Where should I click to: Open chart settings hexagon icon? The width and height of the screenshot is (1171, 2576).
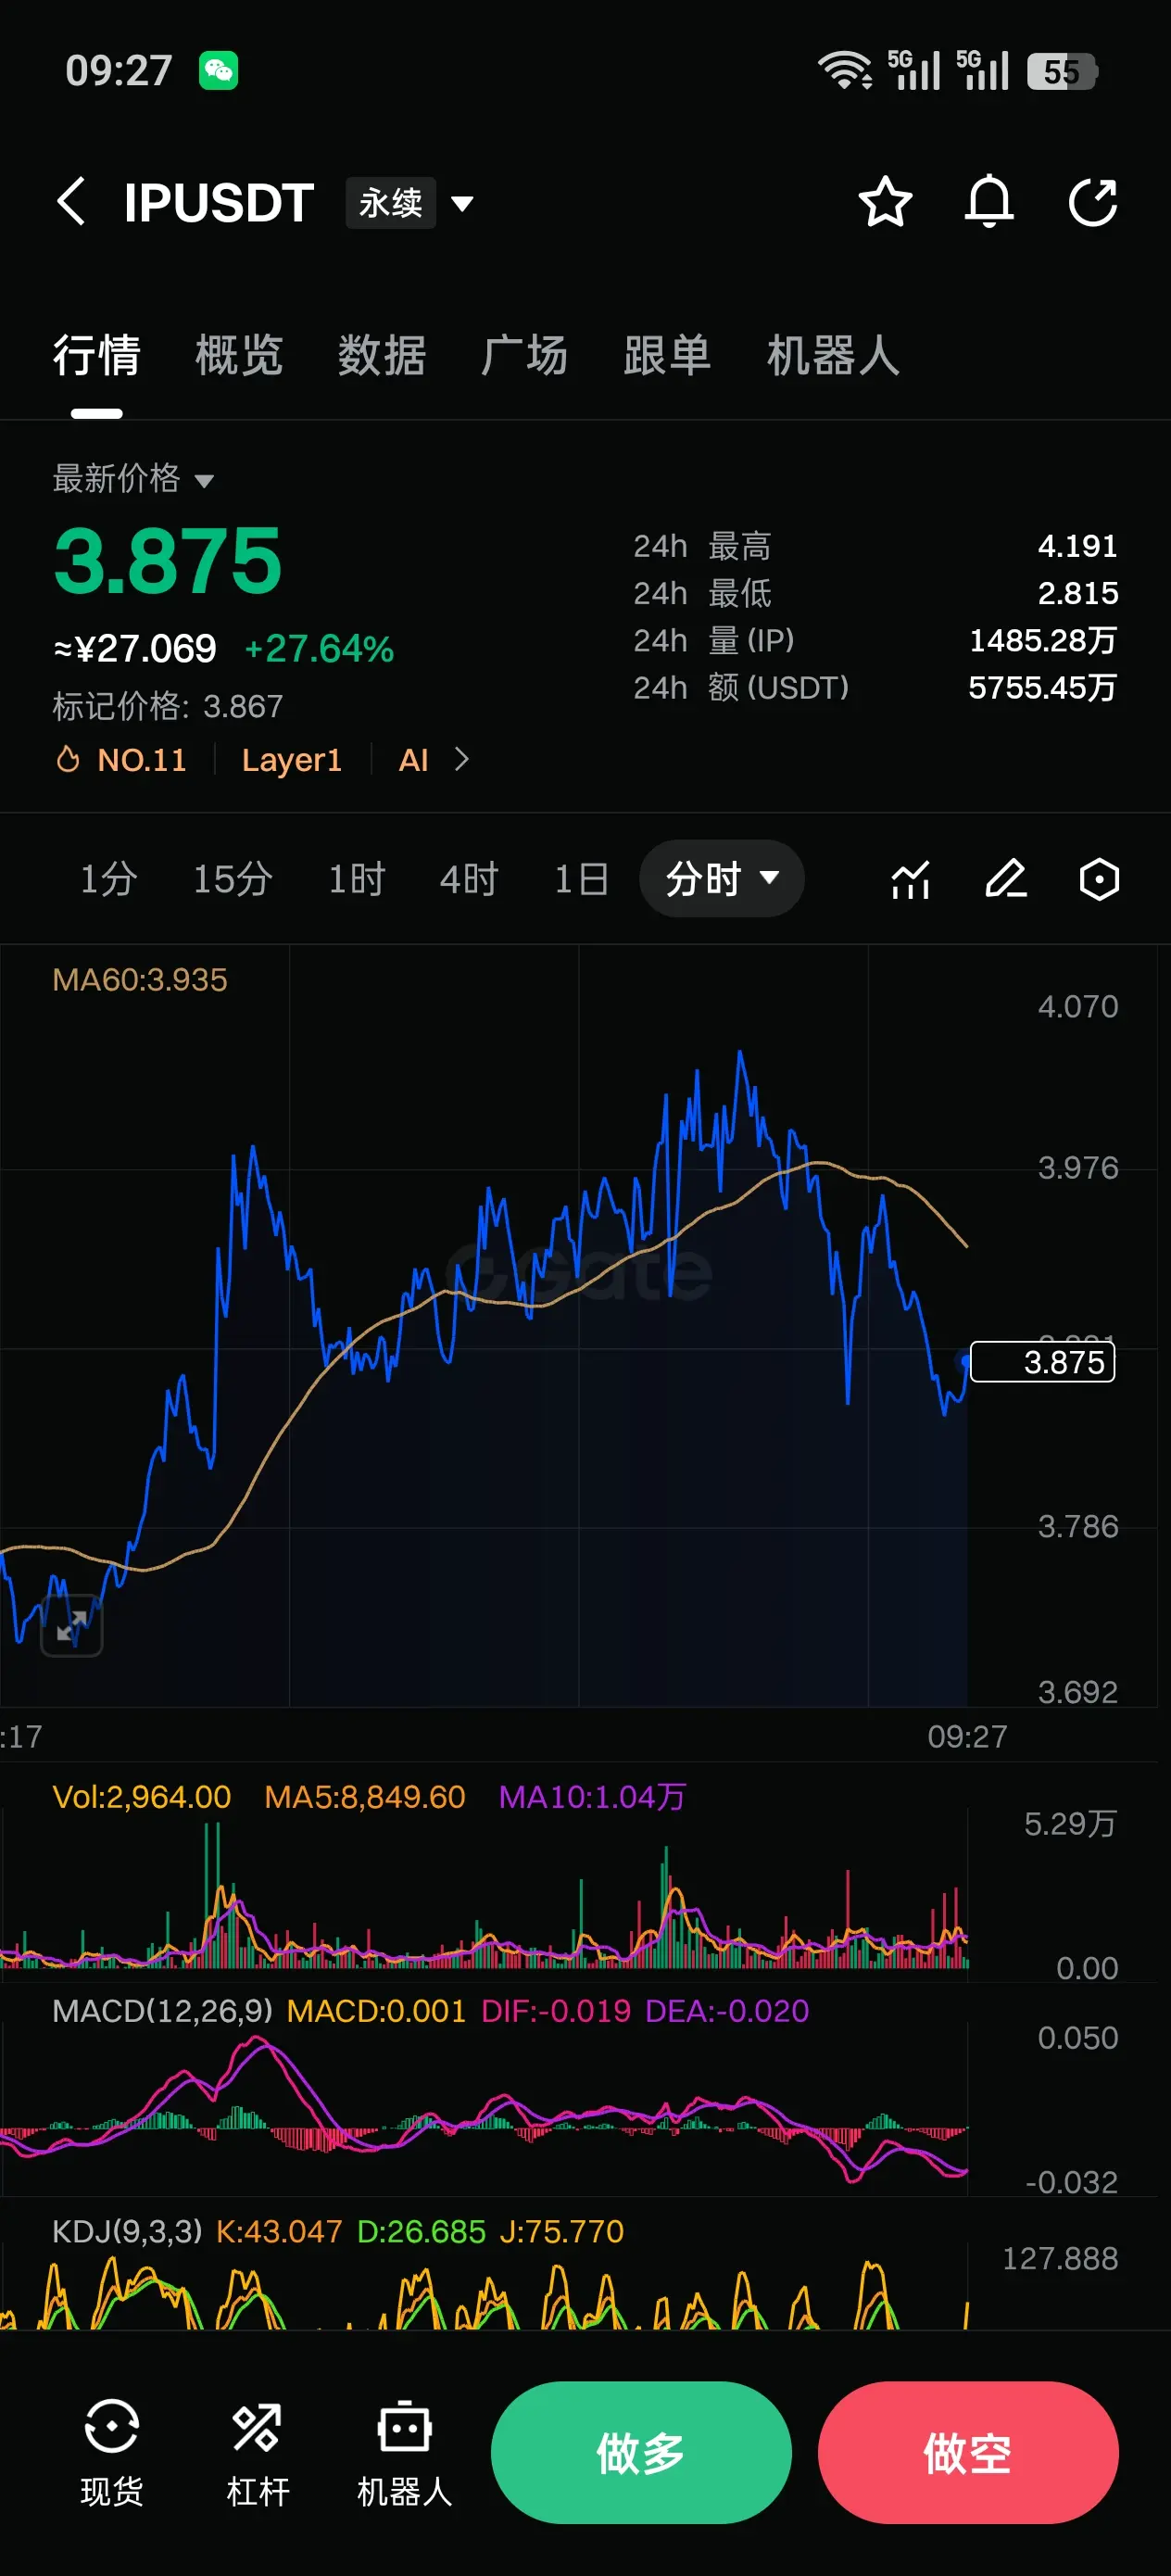(1099, 879)
